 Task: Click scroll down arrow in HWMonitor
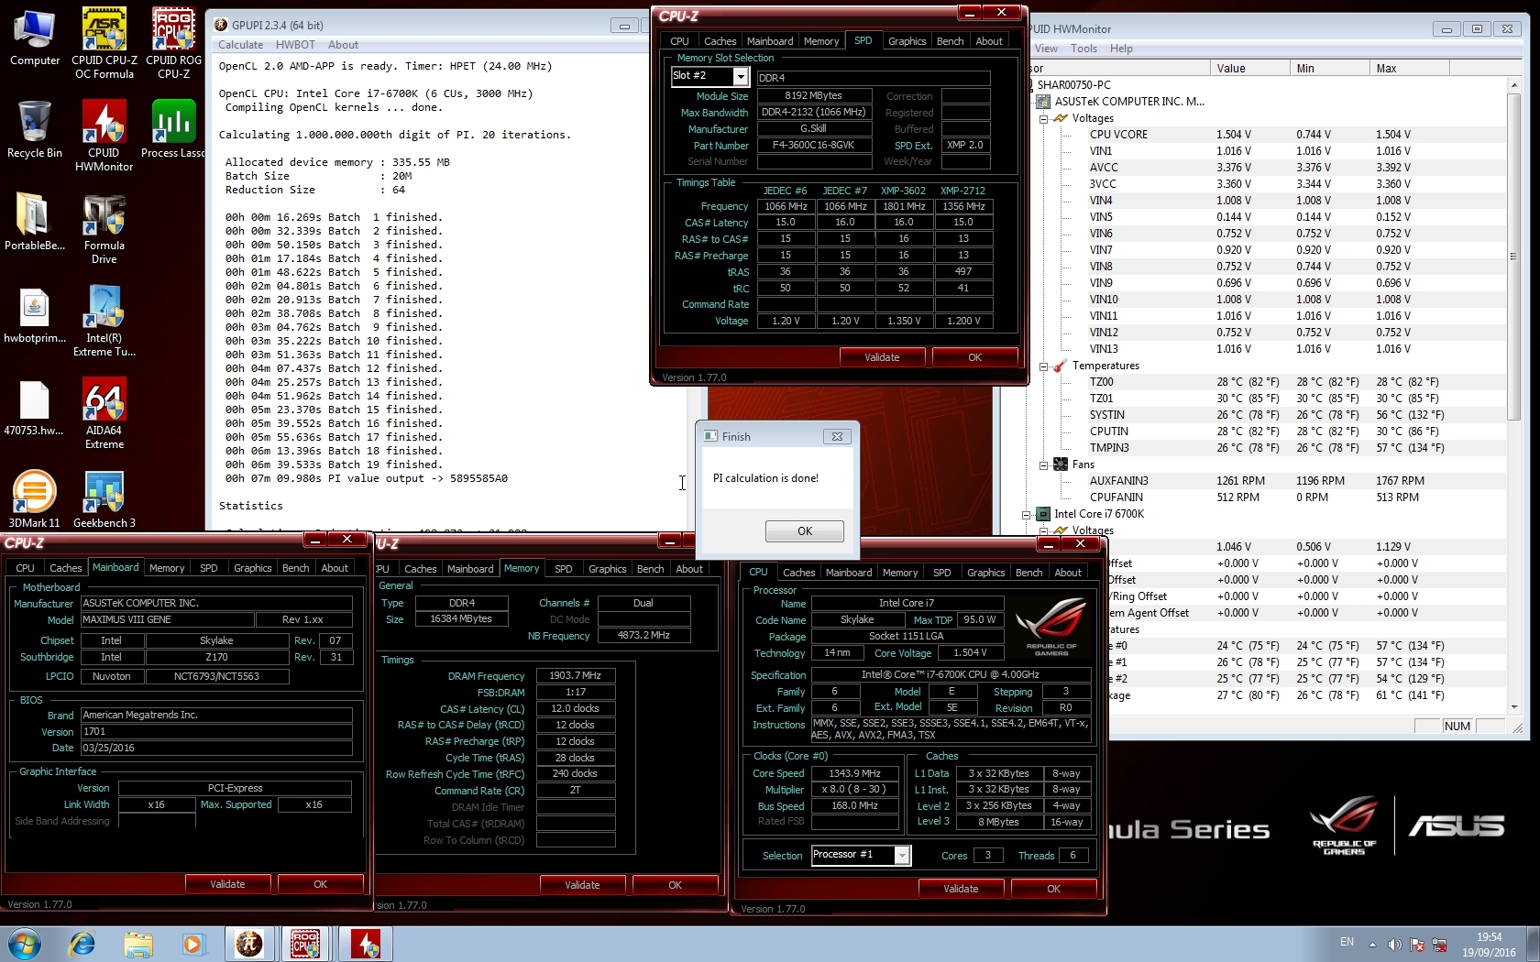point(1513,707)
